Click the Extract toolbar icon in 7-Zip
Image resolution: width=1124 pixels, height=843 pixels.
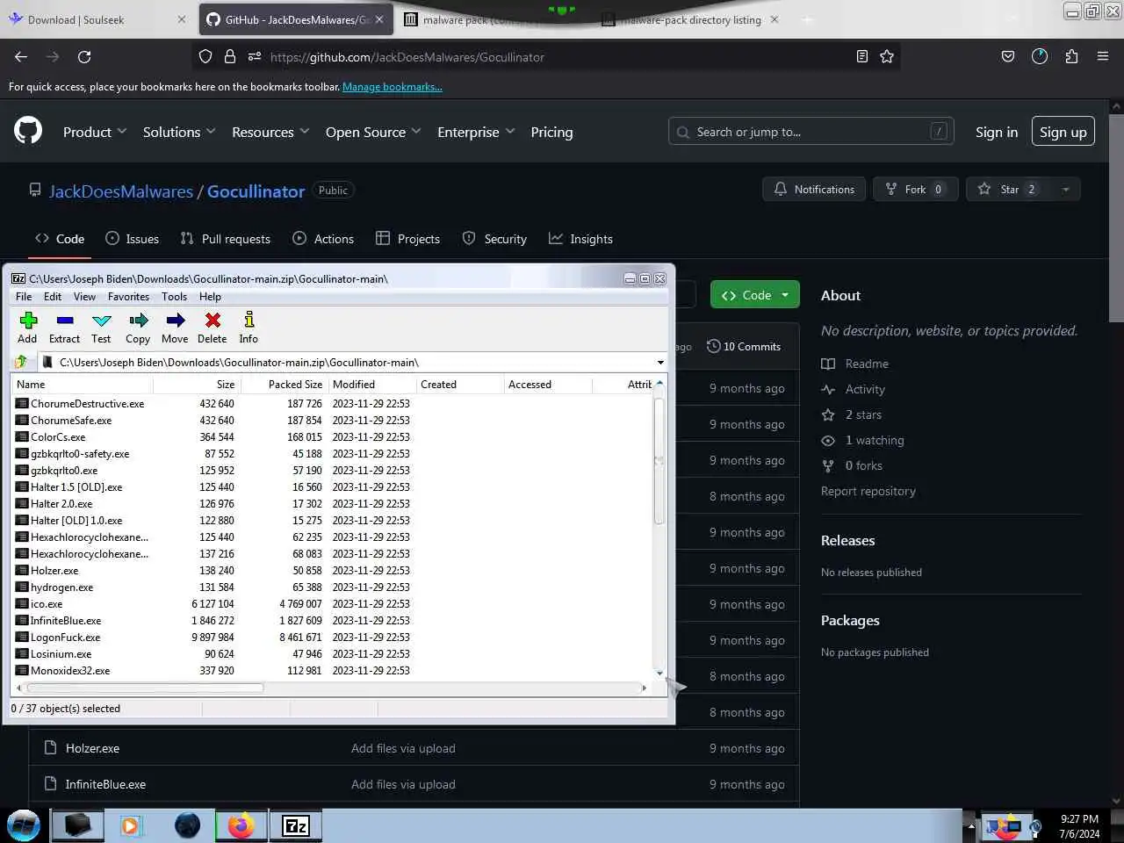pos(64,321)
